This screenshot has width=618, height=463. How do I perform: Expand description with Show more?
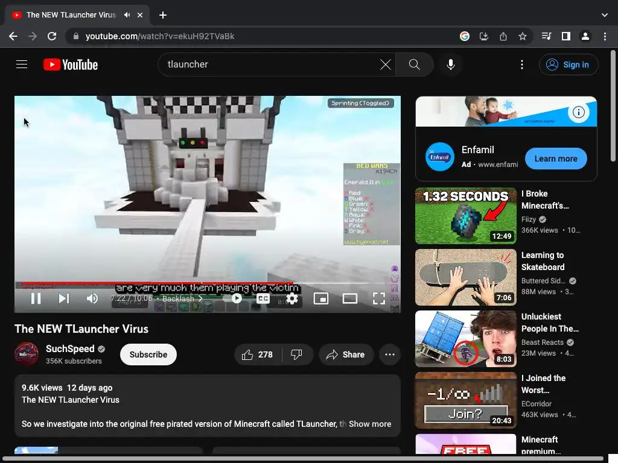pyautogui.click(x=370, y=424)
